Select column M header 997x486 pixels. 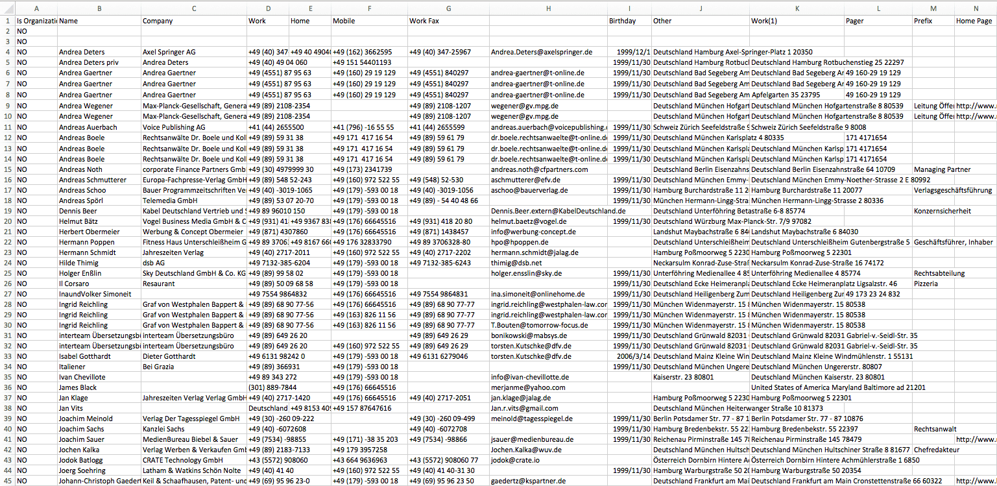click(933, 8)
